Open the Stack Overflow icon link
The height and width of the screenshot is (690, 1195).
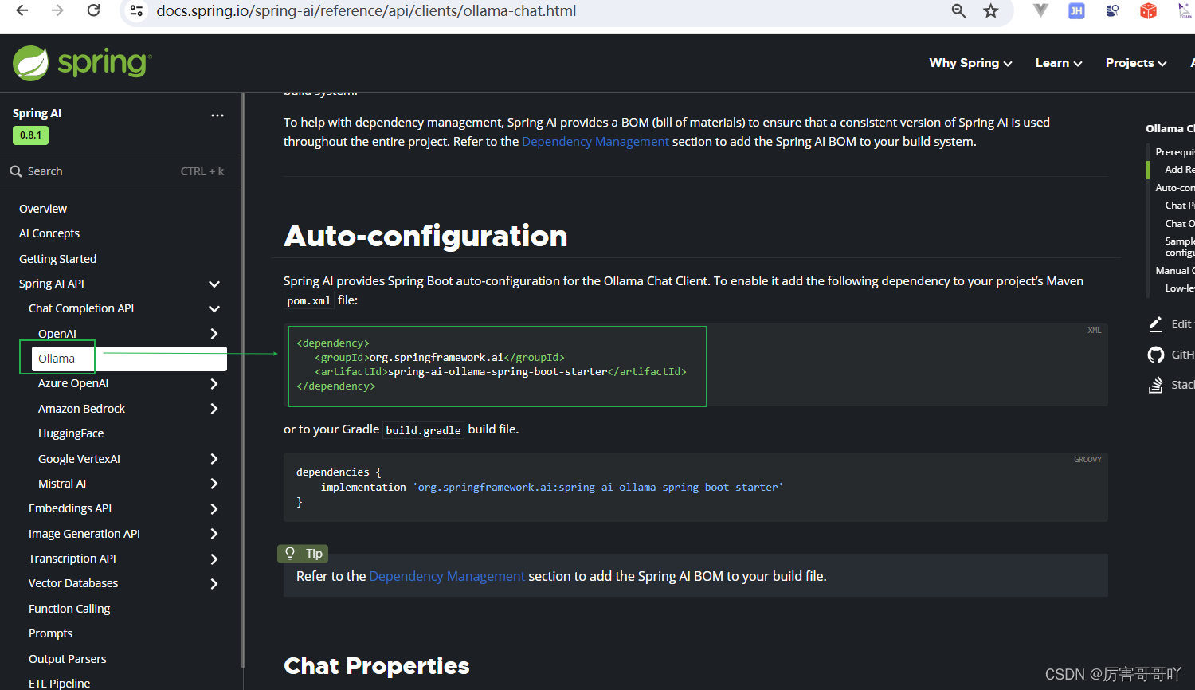1156,385
